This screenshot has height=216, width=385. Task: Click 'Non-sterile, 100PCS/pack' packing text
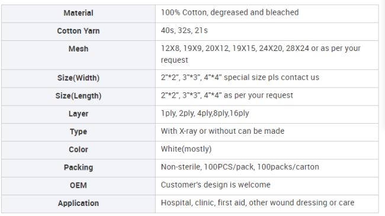pos(207,167)
